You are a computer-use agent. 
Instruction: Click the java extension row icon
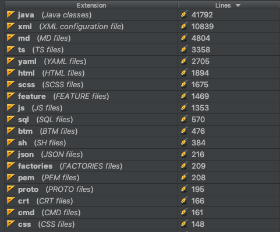pyautogui.click(x=10, y=15)
